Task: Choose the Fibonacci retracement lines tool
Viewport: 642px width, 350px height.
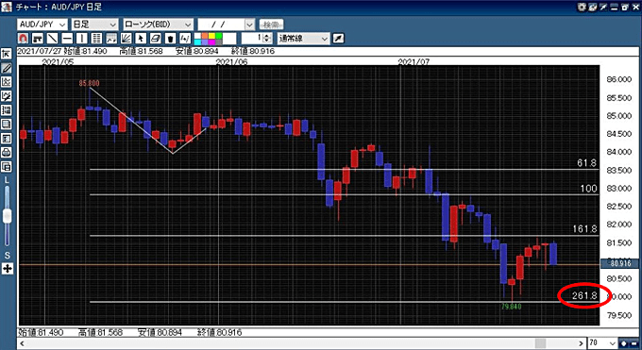Action: pyautogui.click(x=96, y=39)
